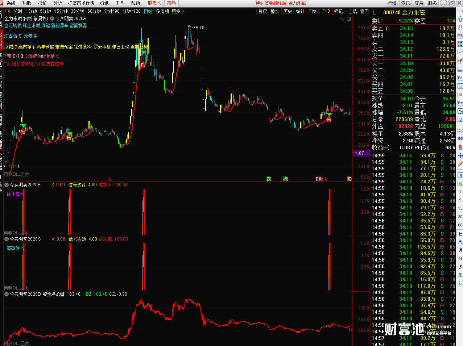Add stock via +自选 button
This screenshot has height=346, width=463.
351,11
